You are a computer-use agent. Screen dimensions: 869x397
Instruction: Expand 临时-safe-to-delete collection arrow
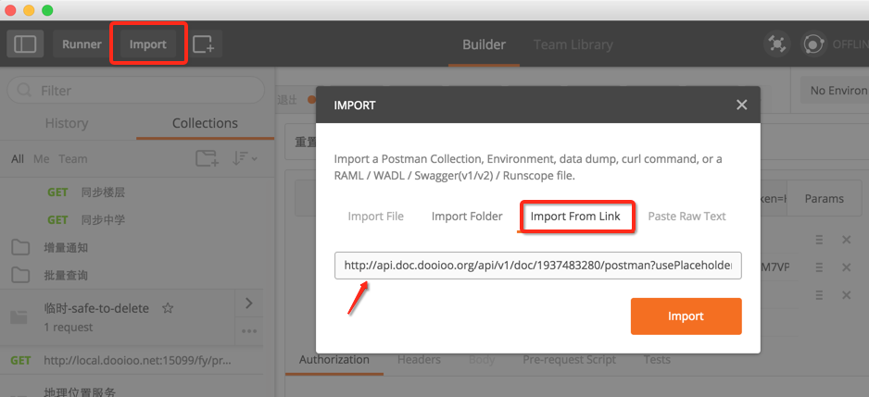click(x=248, y=303)
